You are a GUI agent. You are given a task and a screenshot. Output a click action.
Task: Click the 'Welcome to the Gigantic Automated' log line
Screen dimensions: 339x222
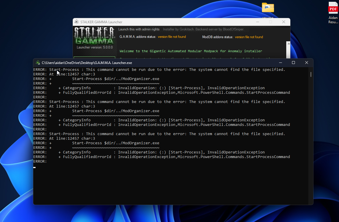coord(191,51)
